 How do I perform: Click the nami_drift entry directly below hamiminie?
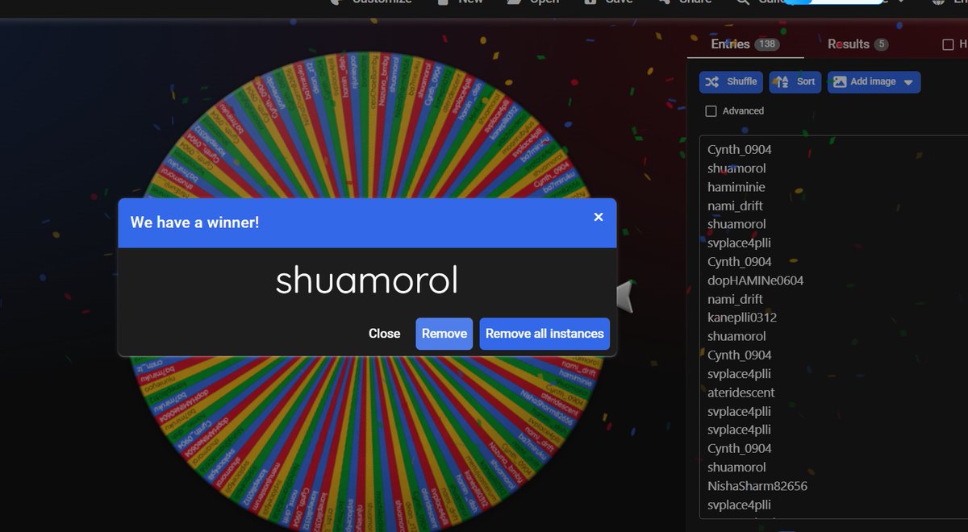735,206
